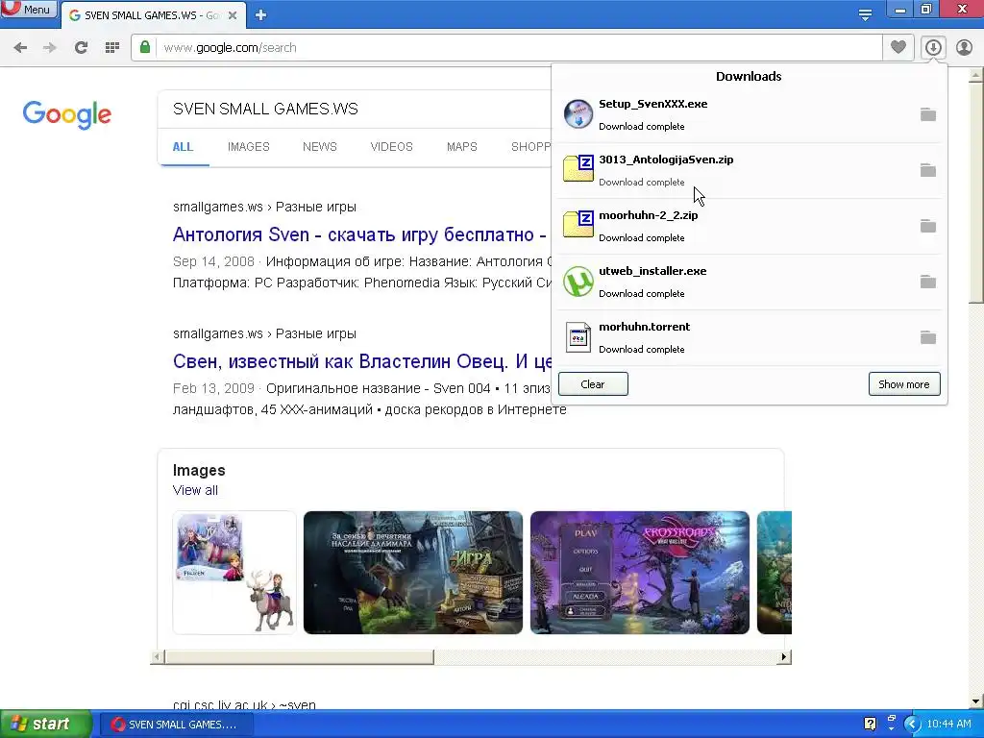
Task: Open a new tab with the plus icon
Action: (260, 15)
